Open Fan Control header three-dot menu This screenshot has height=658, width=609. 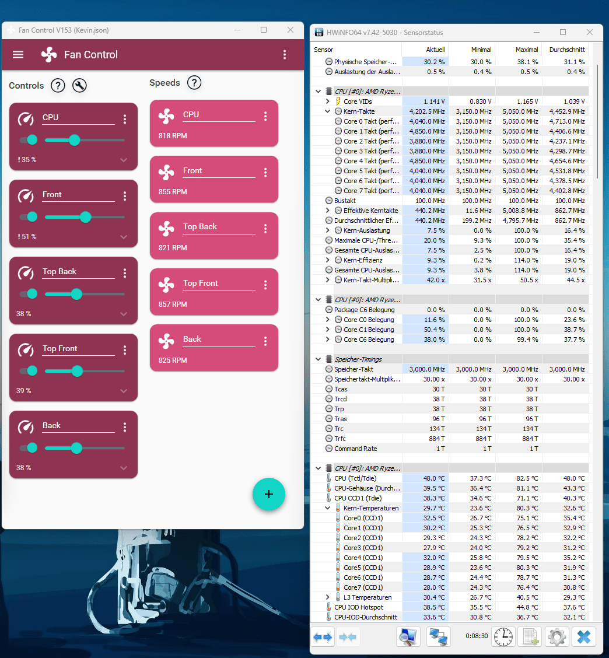point(285,55)
